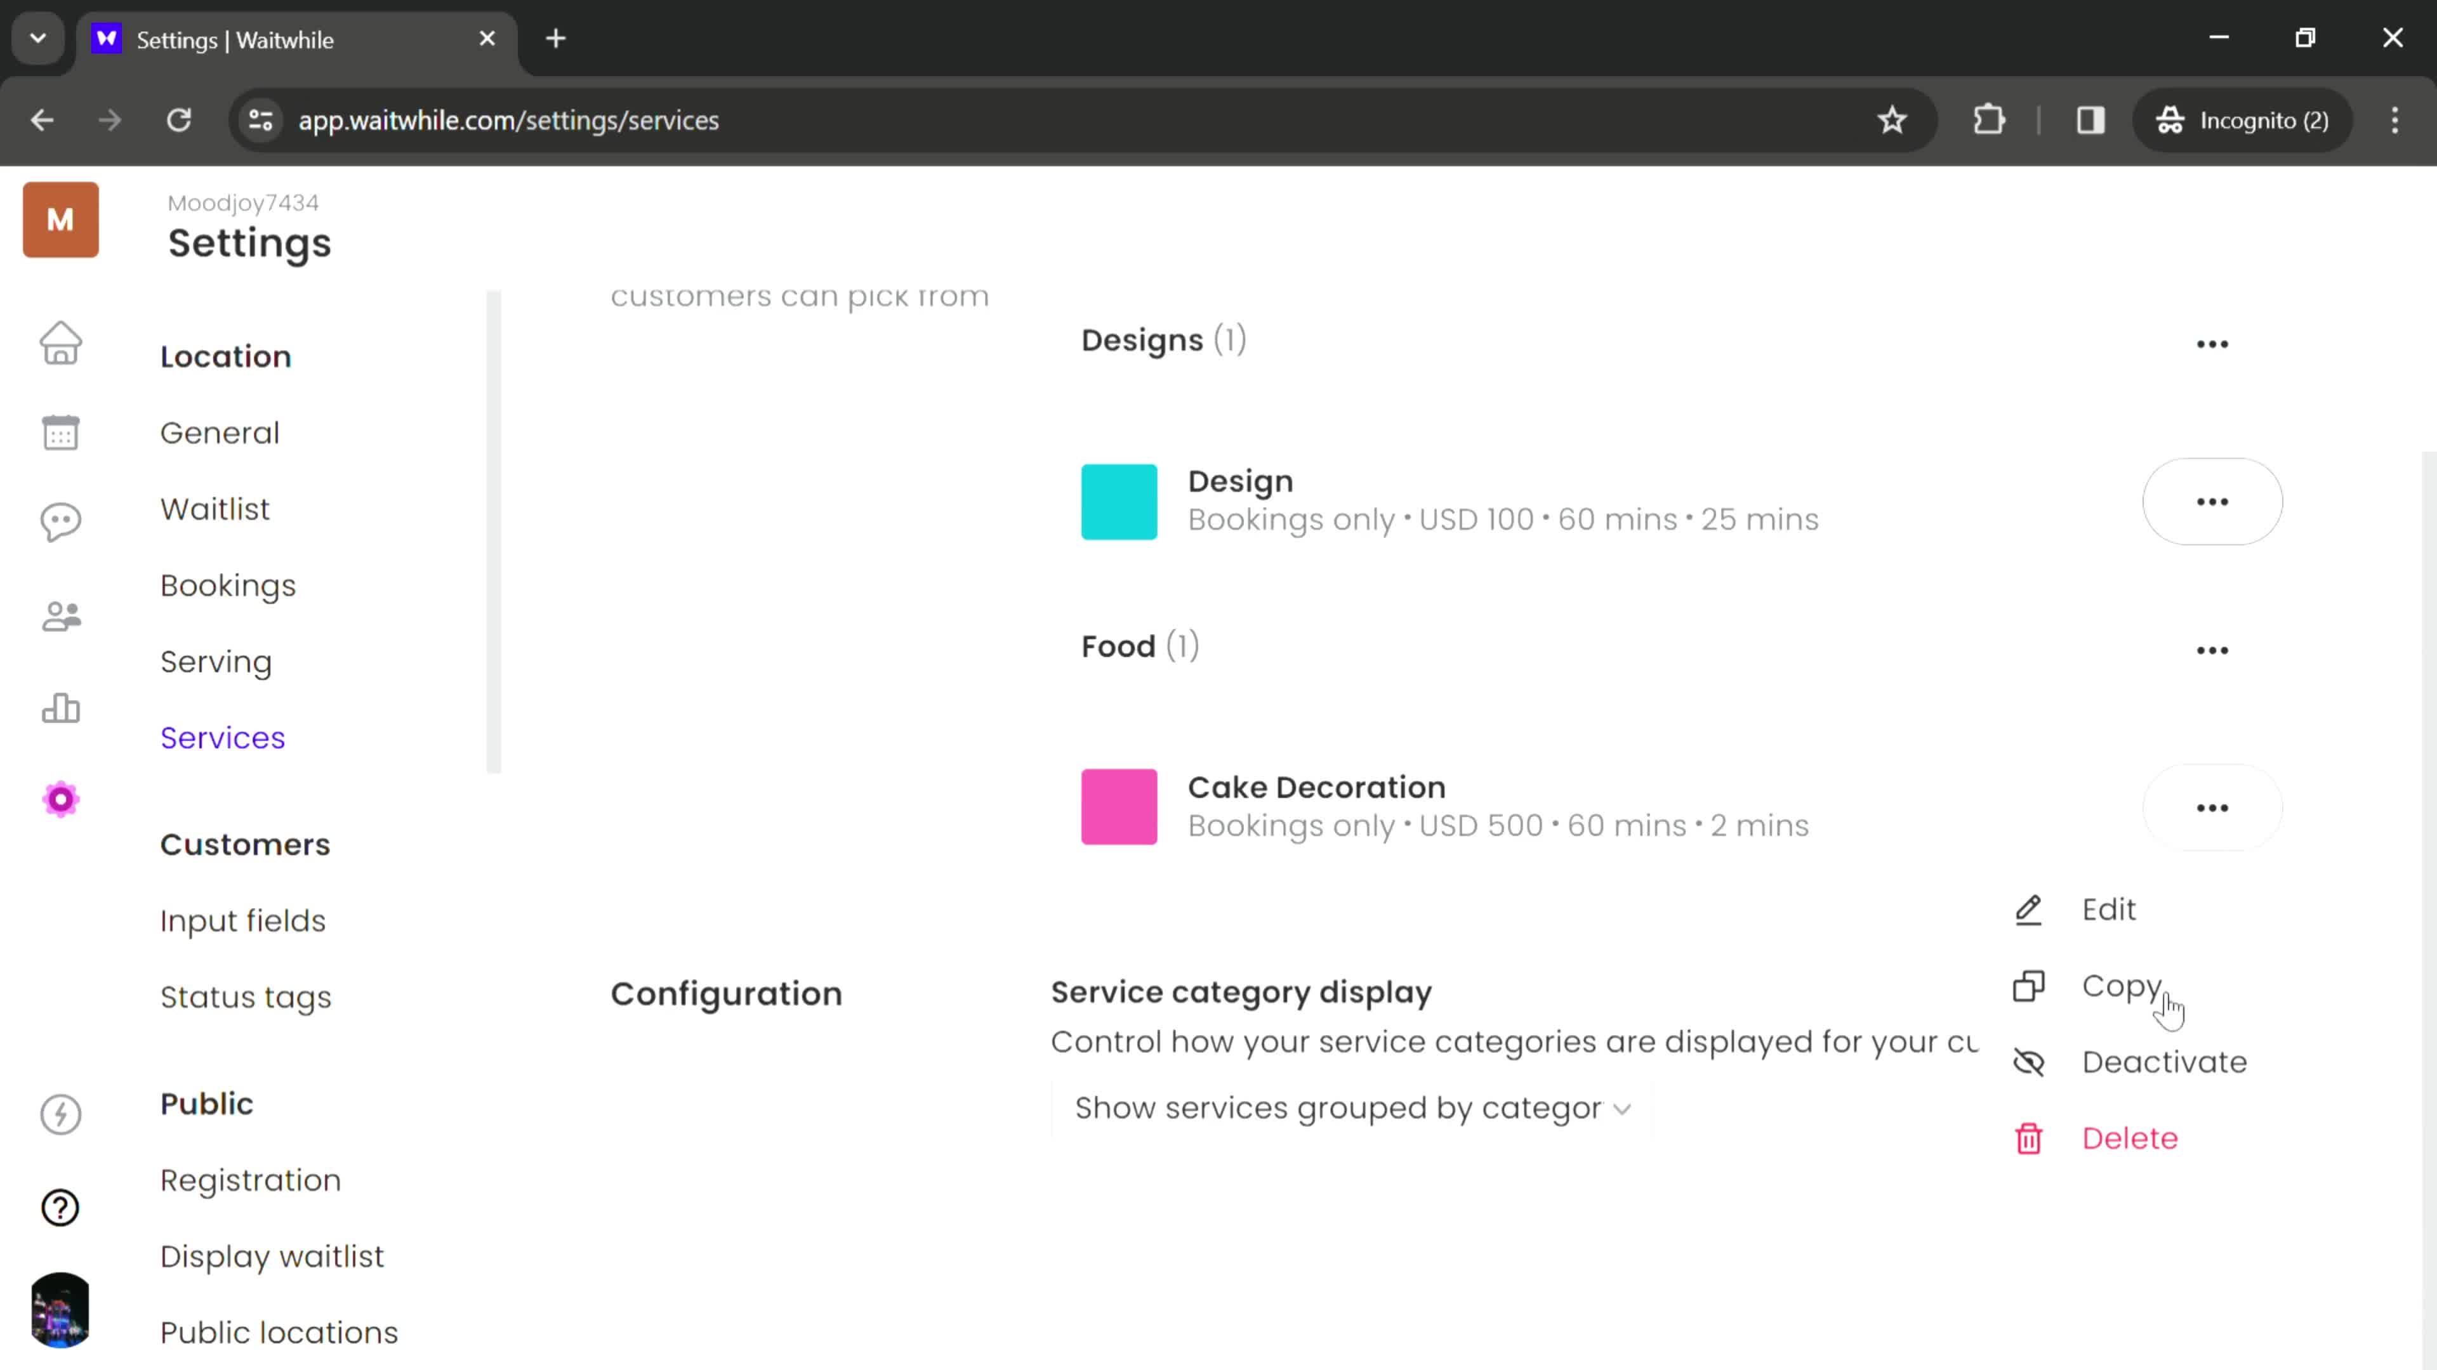Open the help question mark icon
Image resolution: width=2437 pixels, height=1370 pixels.
(x=60, y=1208)
